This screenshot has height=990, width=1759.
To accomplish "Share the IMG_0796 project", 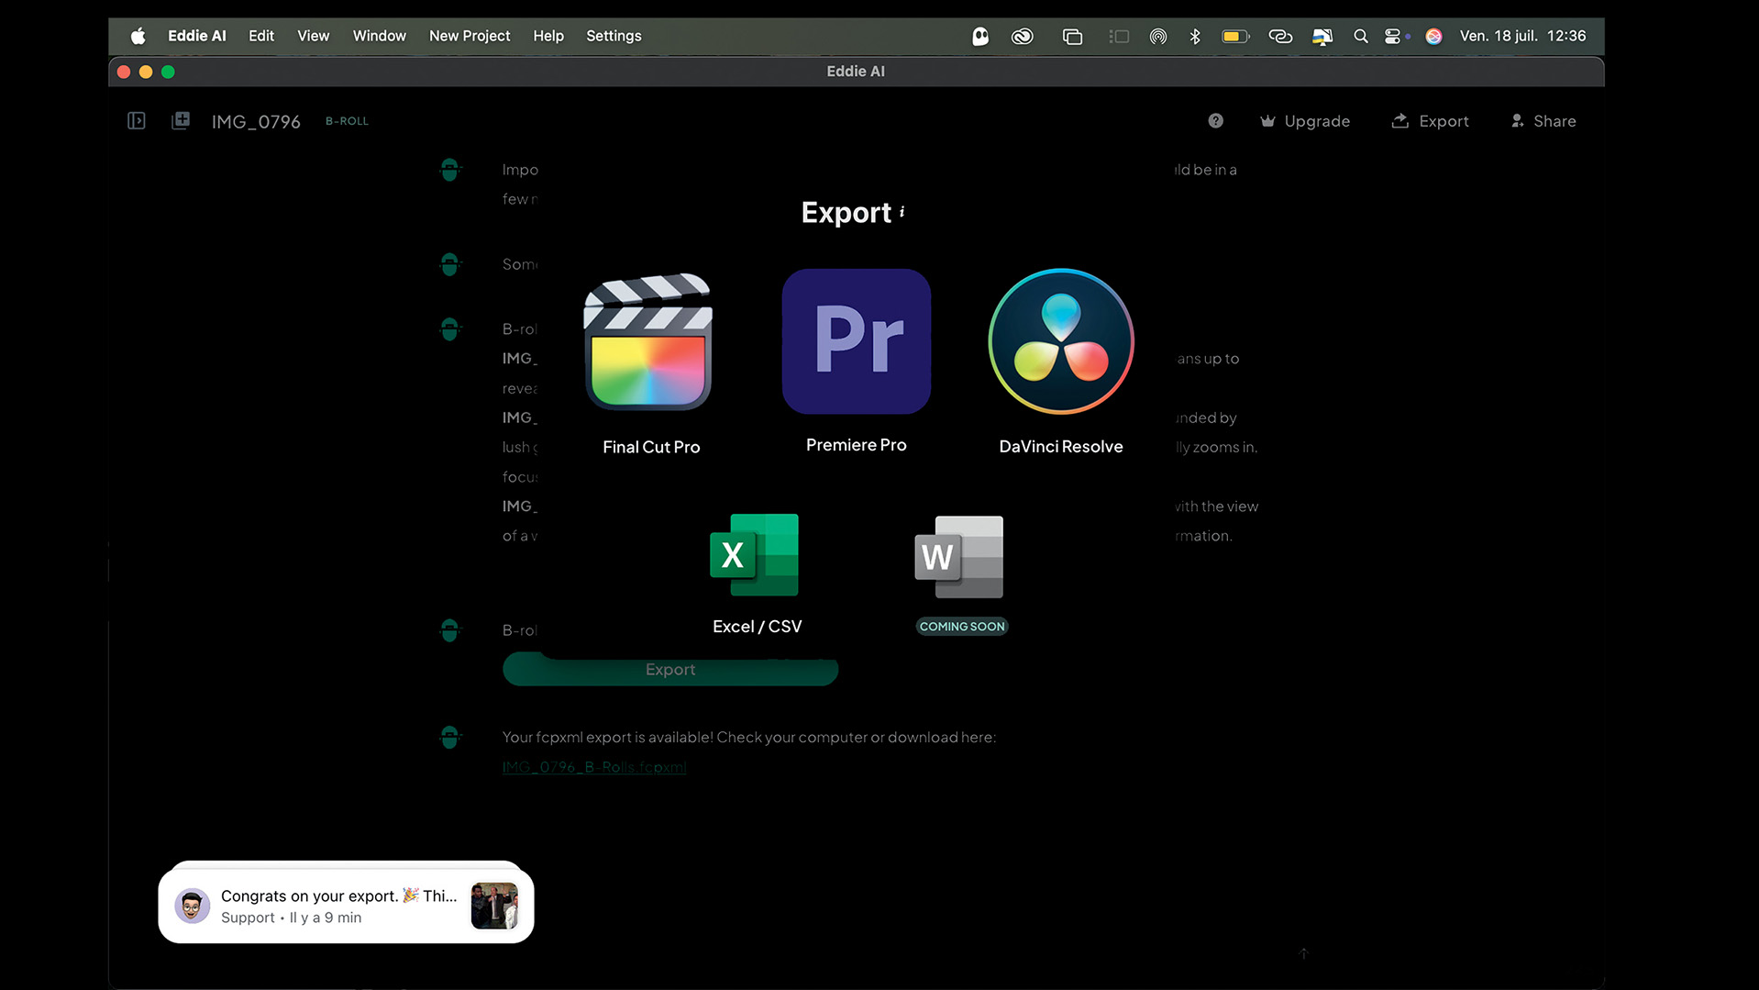I will point(1543,121).
